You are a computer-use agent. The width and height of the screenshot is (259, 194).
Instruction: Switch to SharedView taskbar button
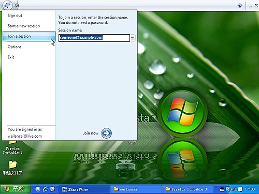point(84,189)
